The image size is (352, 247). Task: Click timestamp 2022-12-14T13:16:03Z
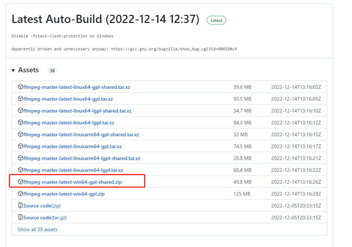[x=296, y=87]
